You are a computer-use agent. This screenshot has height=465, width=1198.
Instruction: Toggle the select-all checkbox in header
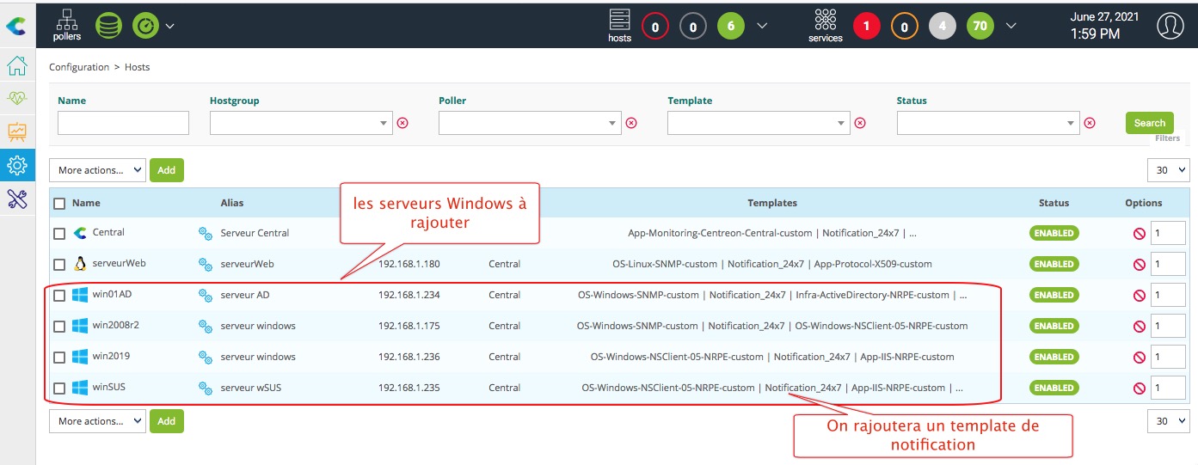[59, 204]
